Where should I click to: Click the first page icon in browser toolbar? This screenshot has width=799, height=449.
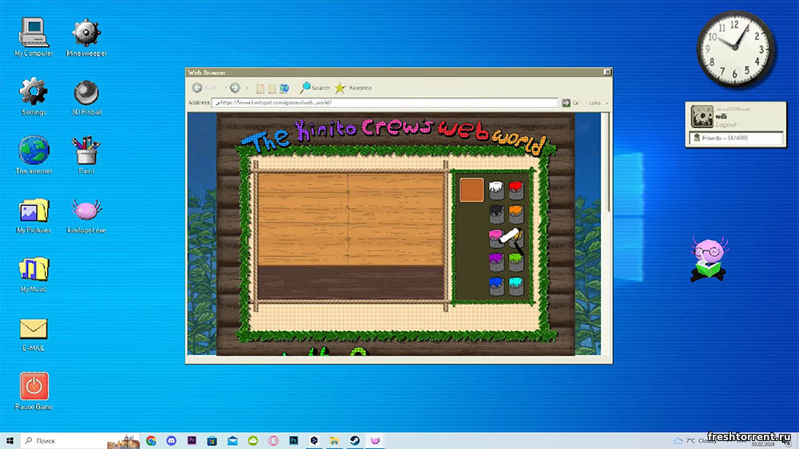pyautogui.click(x=260, y=89)
